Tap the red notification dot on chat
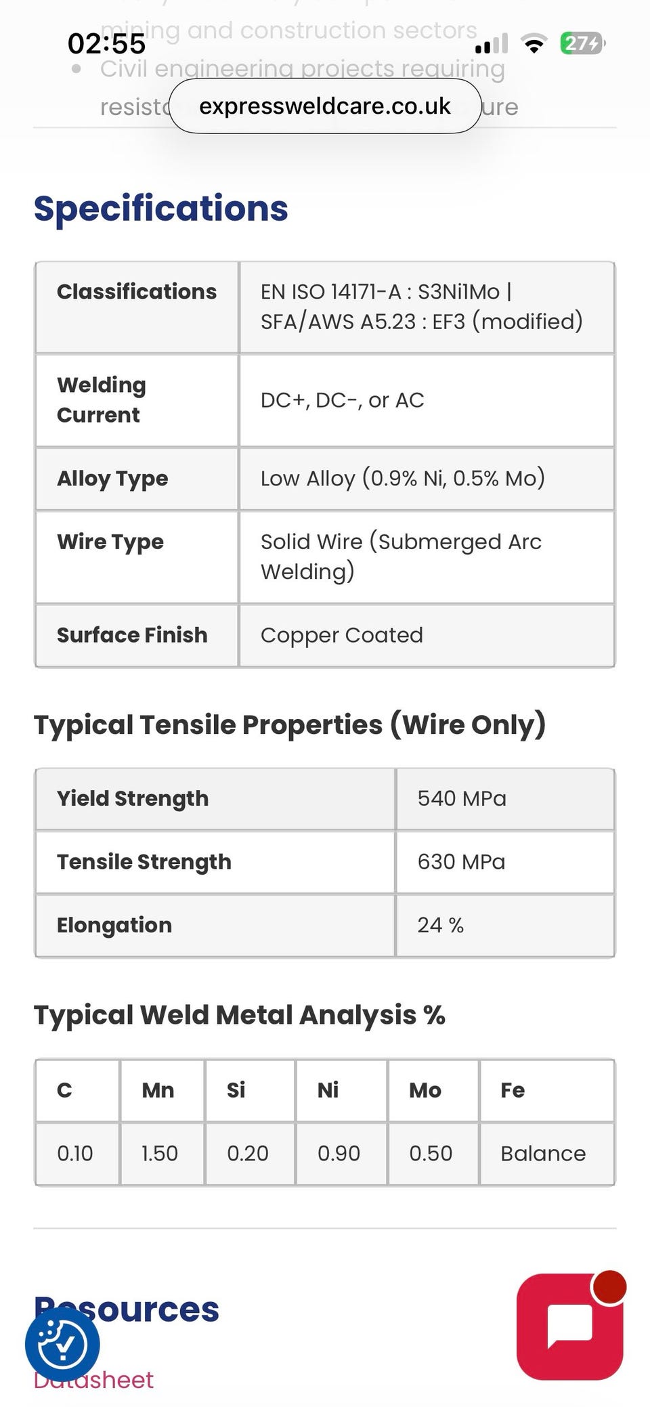This screenshot has width=650, height=1407. tap(609, 1286)
